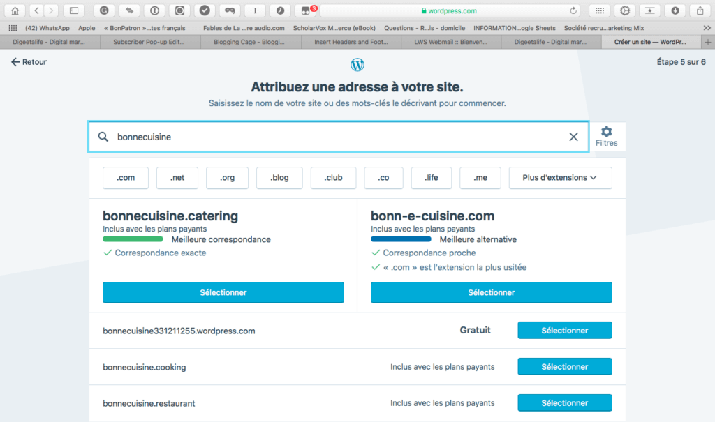Open the Safari share menu
Image resolution: width=715 pixels, height=422 pixels.
click(x=700, y=10)
